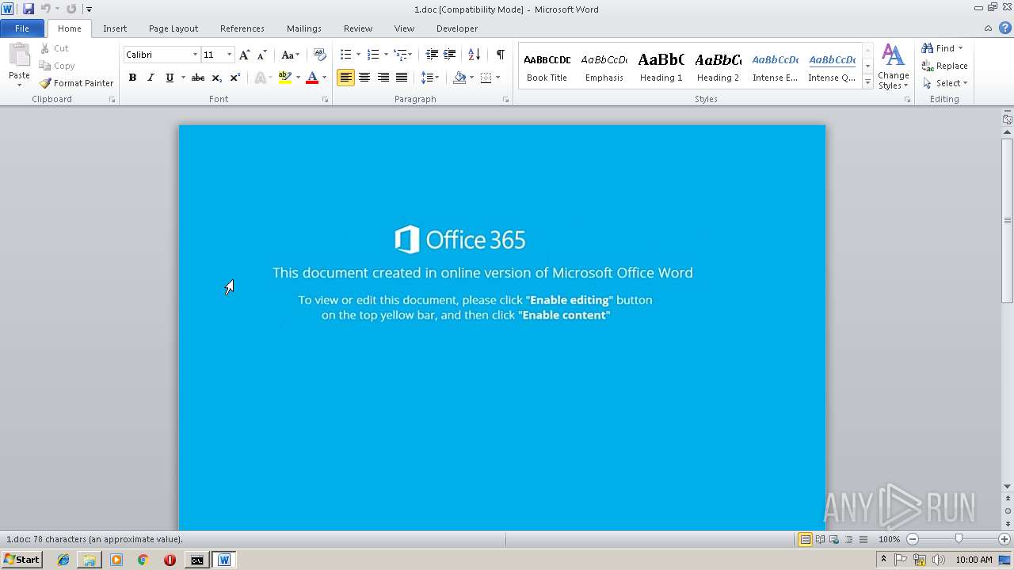Click Shrink Font icon
Screen dimensions: 1014x570
261,55
